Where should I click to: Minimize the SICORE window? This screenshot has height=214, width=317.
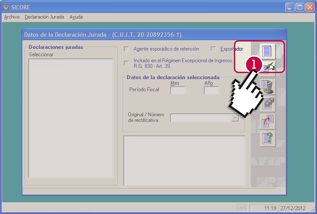tap(290, 7)
